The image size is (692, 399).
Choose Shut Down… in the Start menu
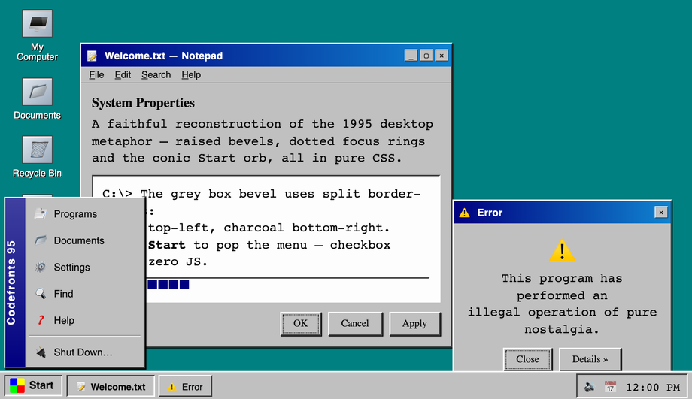[x=85, y=352]
